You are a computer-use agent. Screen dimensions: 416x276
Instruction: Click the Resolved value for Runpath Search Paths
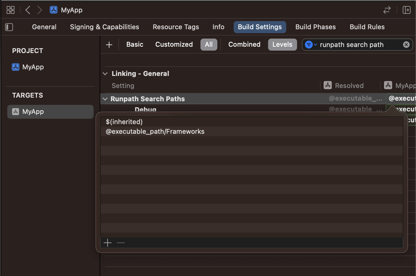[355, 99]
